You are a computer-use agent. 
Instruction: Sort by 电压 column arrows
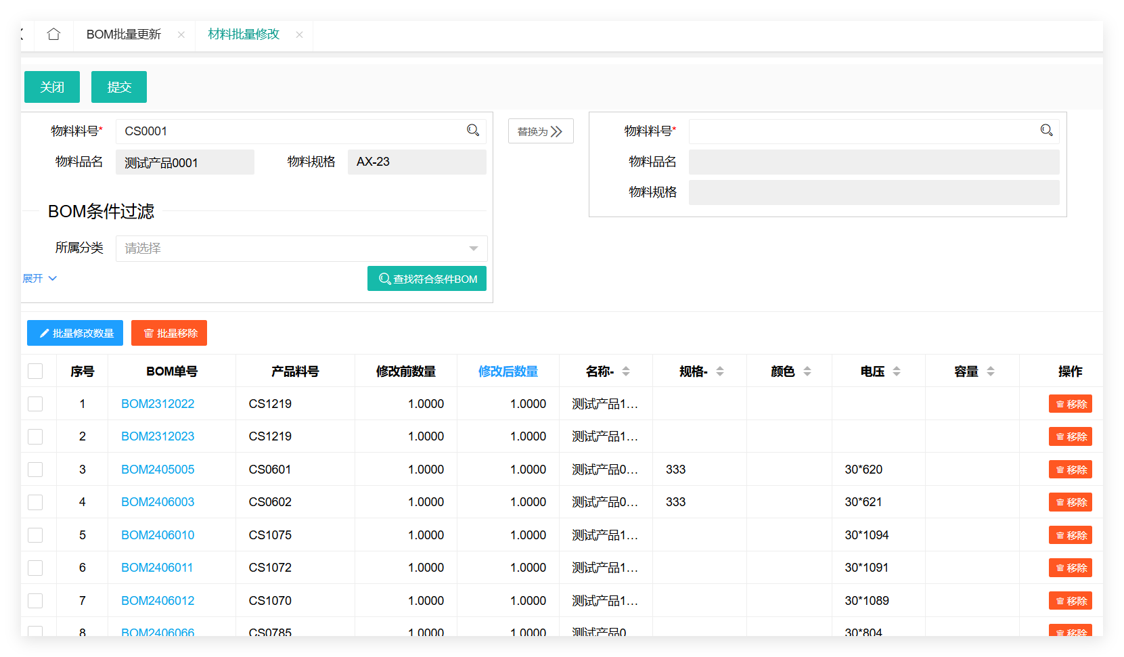coord(897,371)
